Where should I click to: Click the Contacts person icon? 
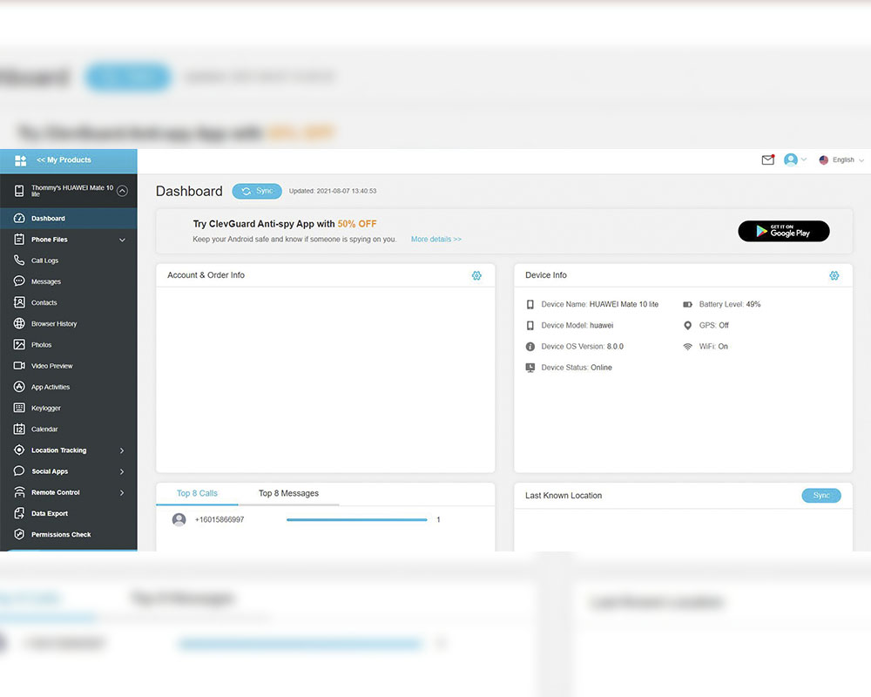click(19, 302)
